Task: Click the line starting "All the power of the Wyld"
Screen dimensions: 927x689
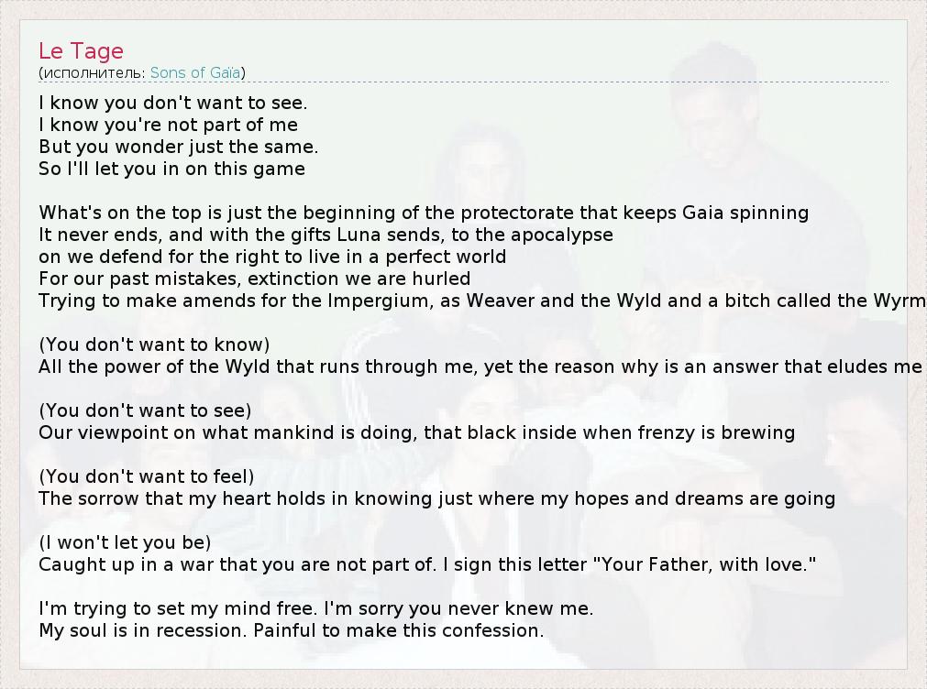Action: click(x=480, y=366)
